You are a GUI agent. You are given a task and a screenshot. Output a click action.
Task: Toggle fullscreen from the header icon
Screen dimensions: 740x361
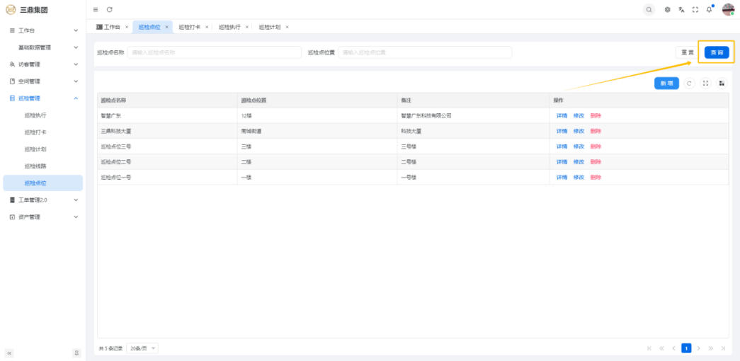coord(695,9)
